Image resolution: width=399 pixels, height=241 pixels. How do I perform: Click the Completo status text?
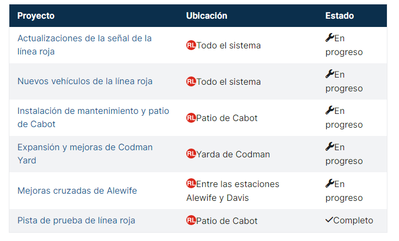pyautogui.click(x=353, y=221)
